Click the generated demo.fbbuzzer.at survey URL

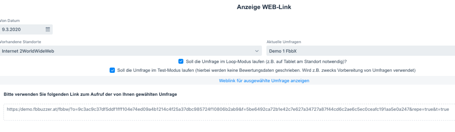[227, 109]
